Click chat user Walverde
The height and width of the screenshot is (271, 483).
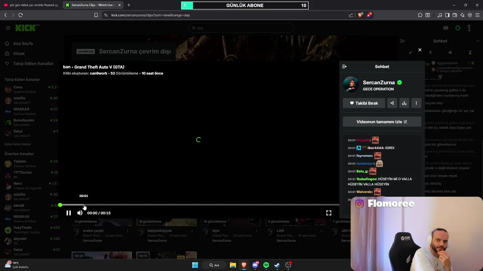[365, 192]
